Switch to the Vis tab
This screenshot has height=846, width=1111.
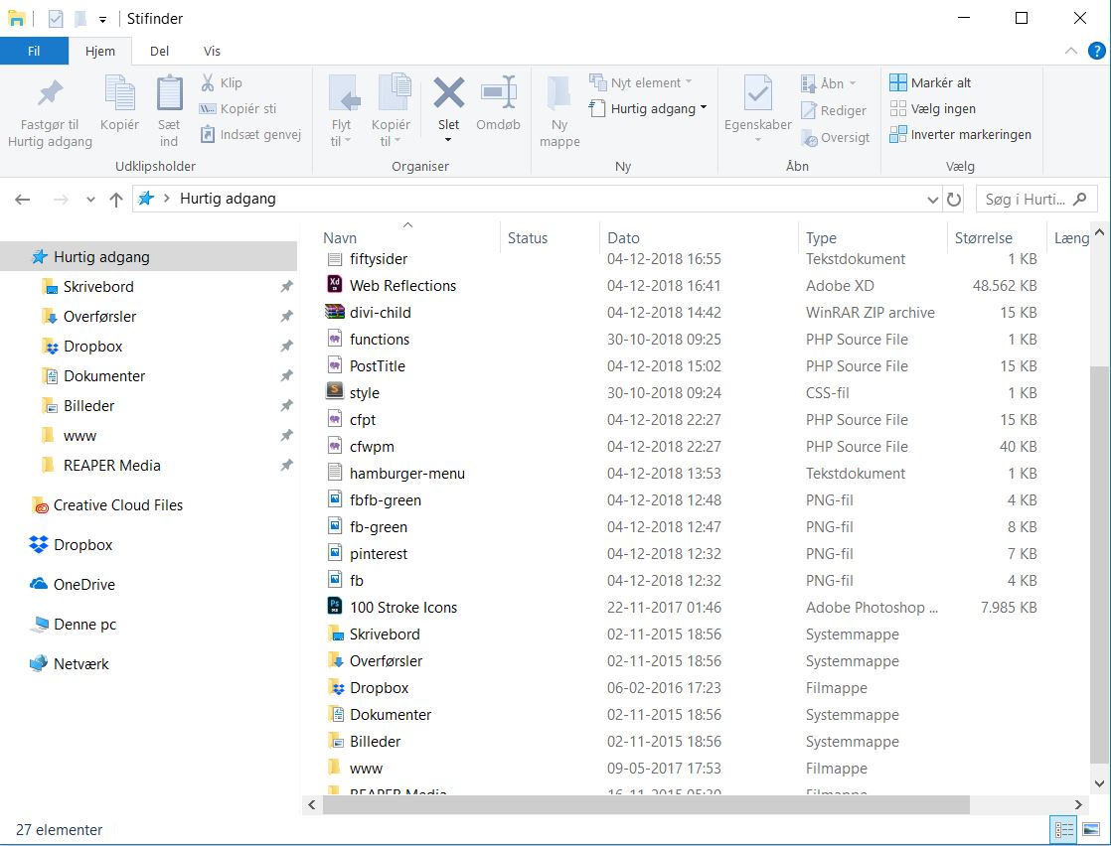click(x=212, y=51)
